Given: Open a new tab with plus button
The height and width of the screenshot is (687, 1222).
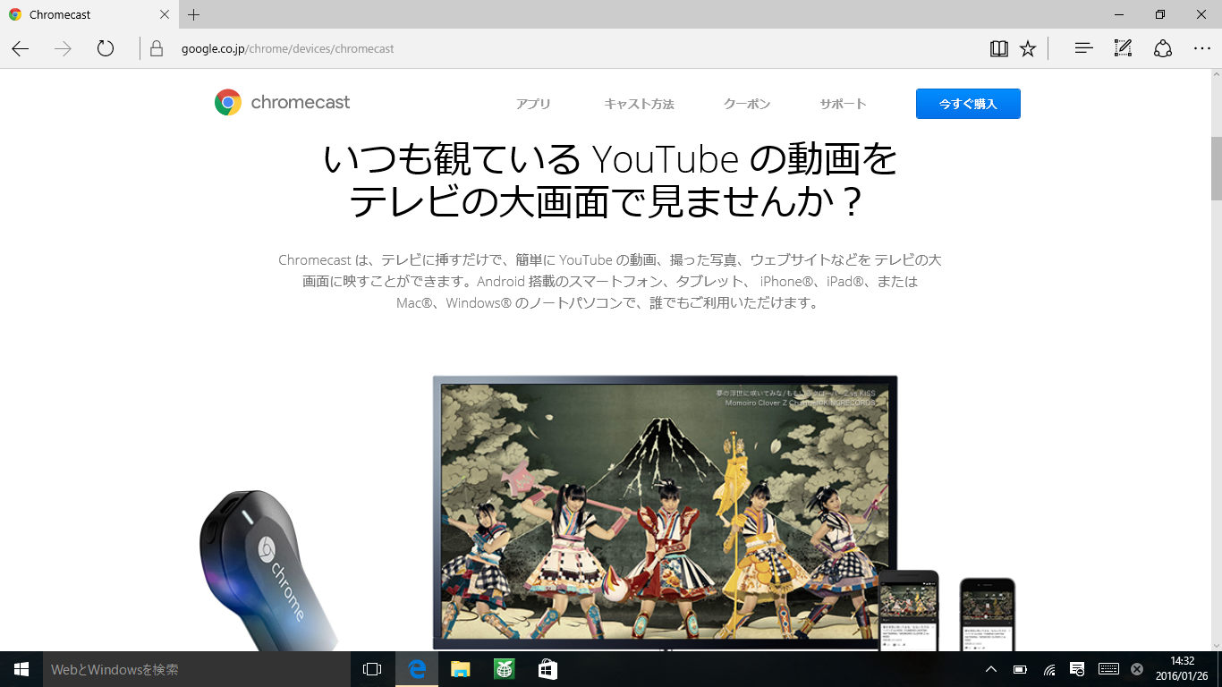Looking at the screenshot, I should (194, 14).
